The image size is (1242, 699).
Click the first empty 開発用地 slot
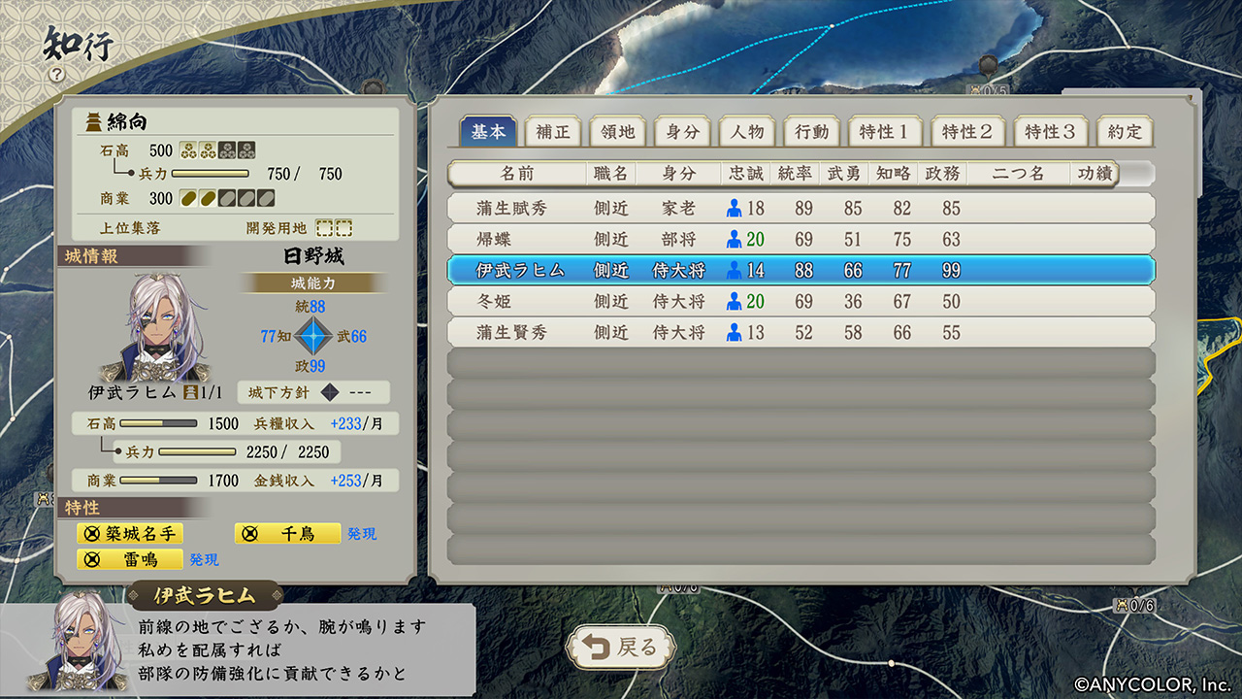point(324,228)
